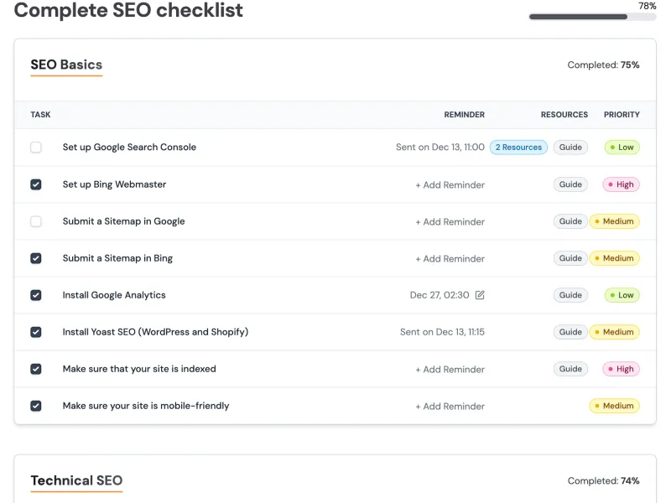Uncheck "Install Google Analytics" task

coord(36,295)
